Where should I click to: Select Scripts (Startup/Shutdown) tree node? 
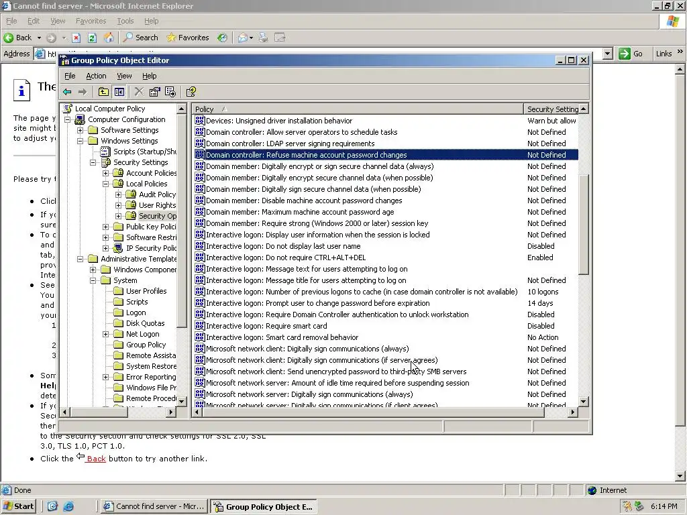point(145,152)
